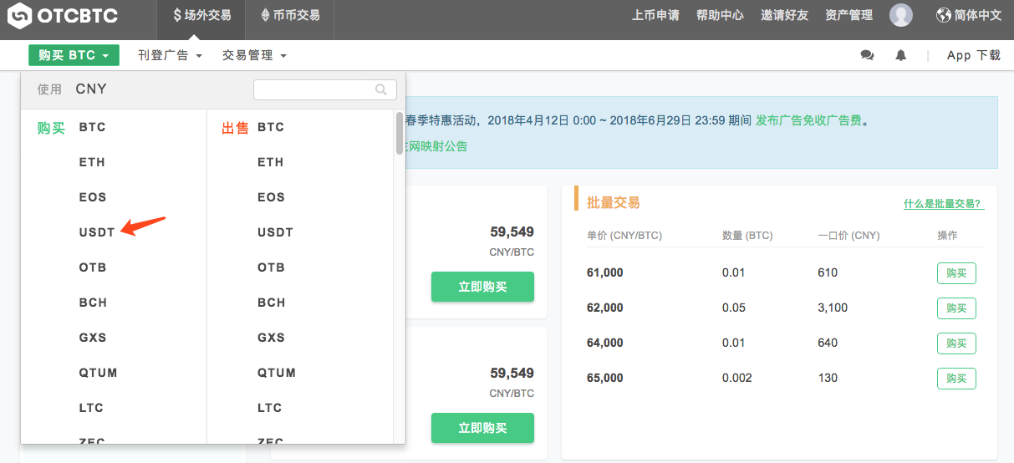Click the search magnifier icon
1014x463 pixels.
[x=381, y=89]
